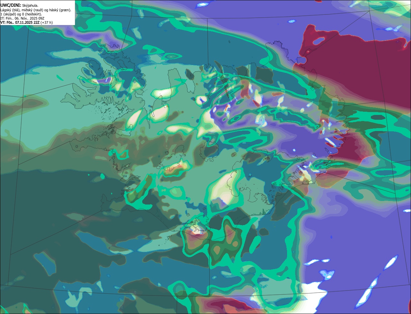The image size is (411, 314).
Task: Select the 'VT: Fös.. 07.11.2025 22Z (+37 h)' line
Action: tap(27, 22)
